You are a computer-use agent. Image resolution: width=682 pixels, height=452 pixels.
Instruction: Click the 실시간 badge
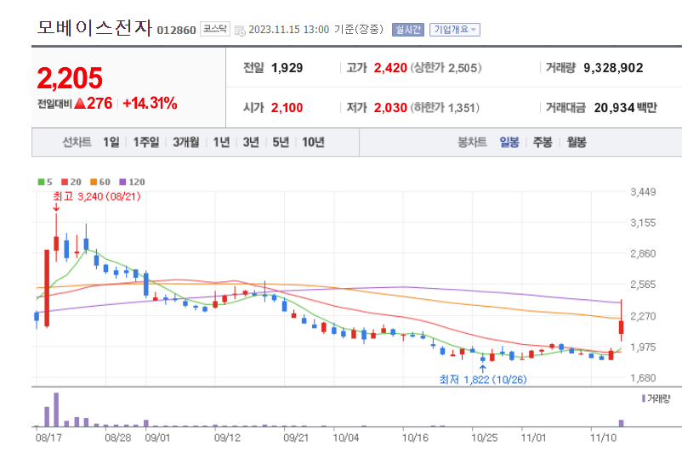(x=407, y=30)
